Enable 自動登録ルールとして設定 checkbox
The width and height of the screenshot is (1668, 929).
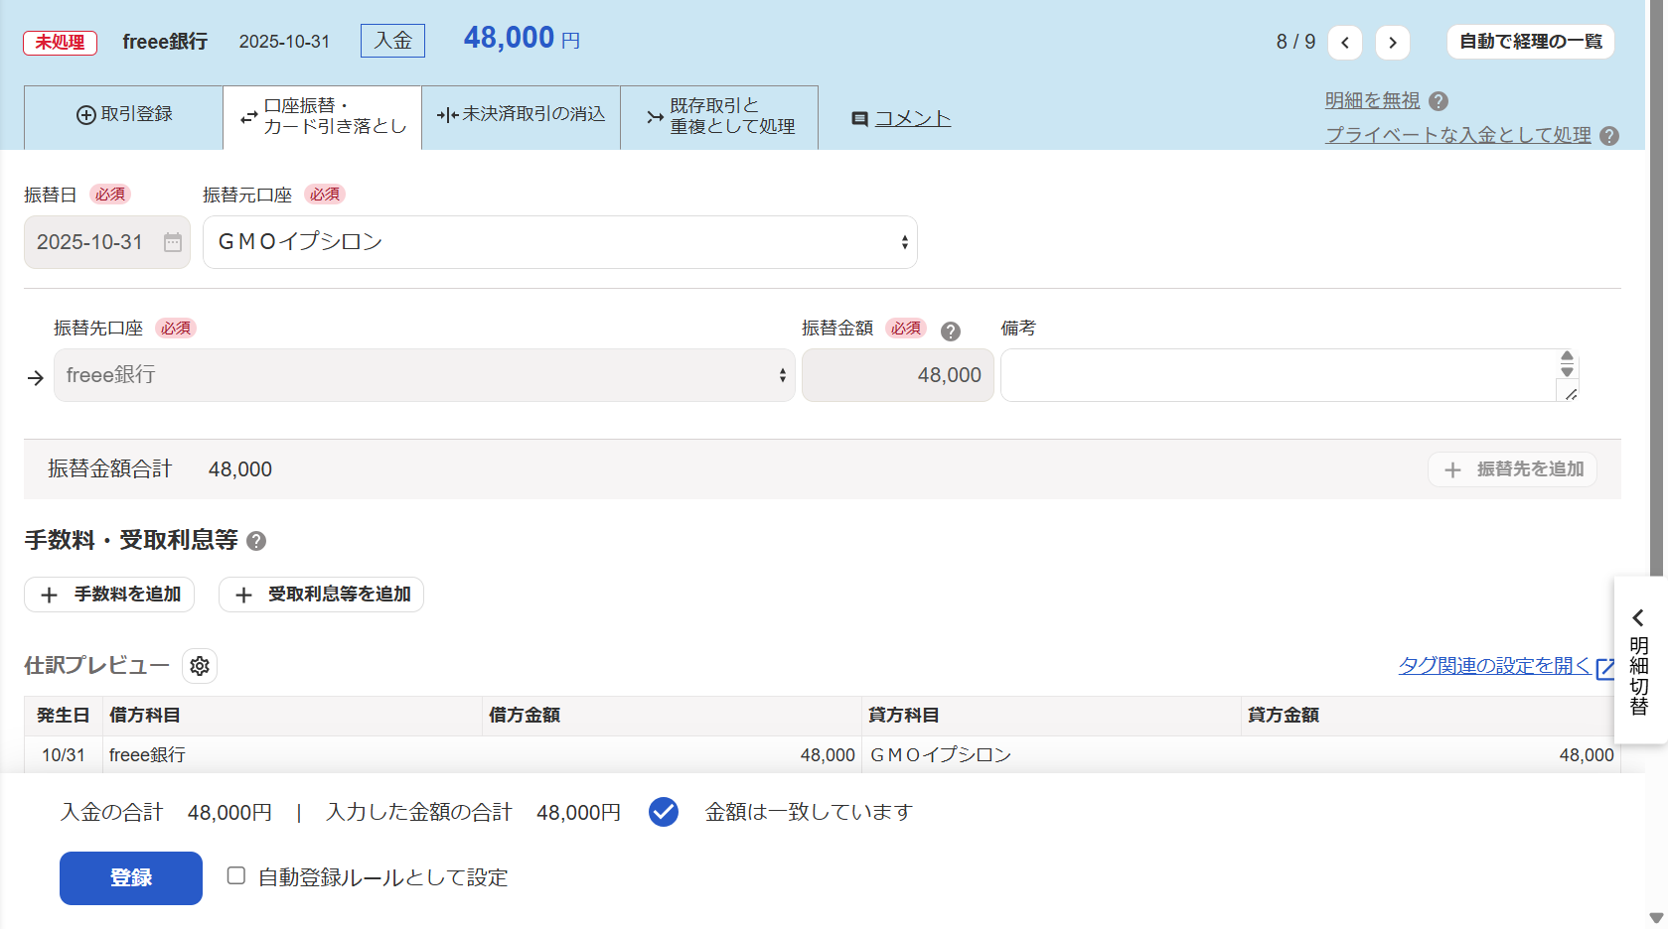(236, 875)
